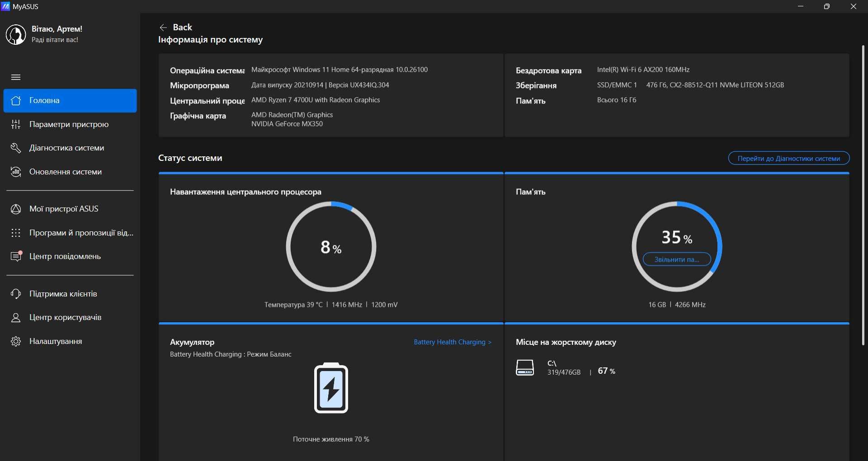Click the Всього 16 Гб memory text

pos(617,100)
